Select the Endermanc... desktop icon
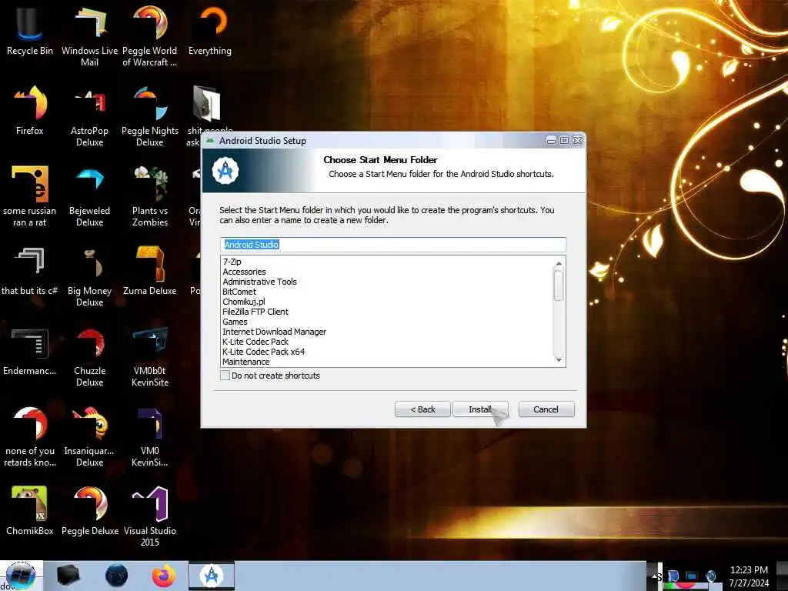788x591 pixels. pos(30,350)
